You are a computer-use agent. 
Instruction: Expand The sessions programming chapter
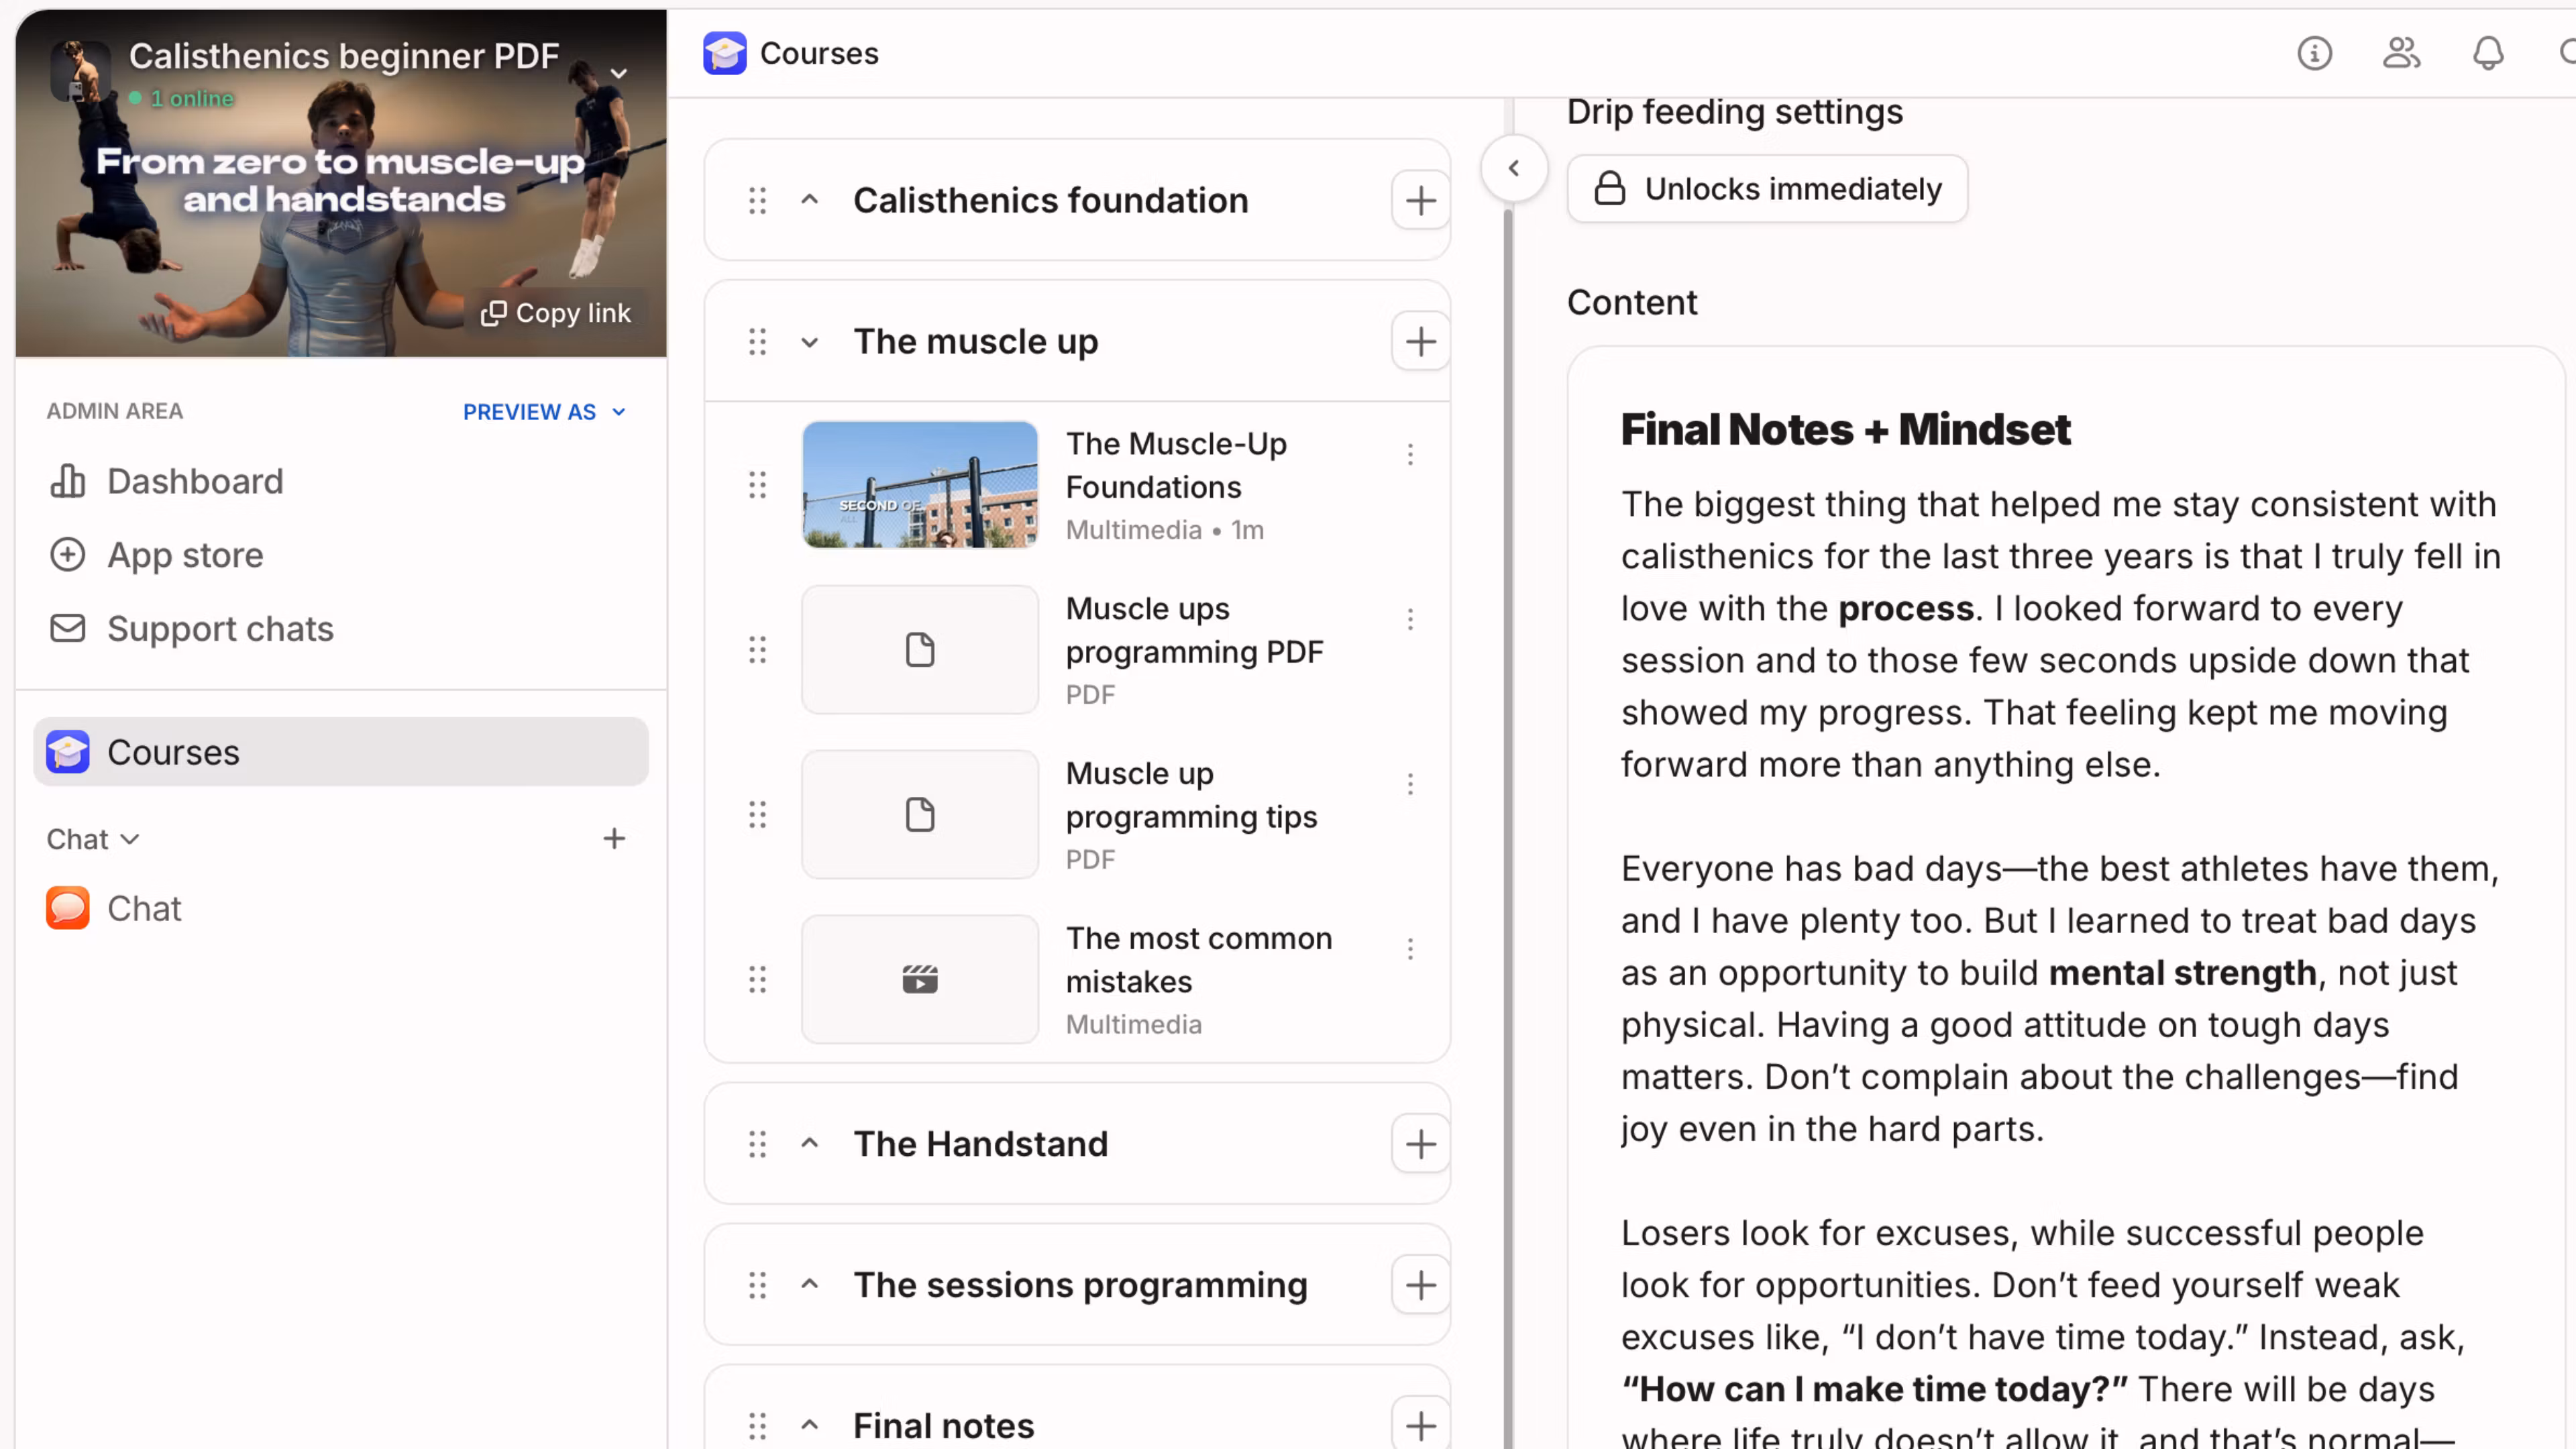click(x=810, y=1285)
